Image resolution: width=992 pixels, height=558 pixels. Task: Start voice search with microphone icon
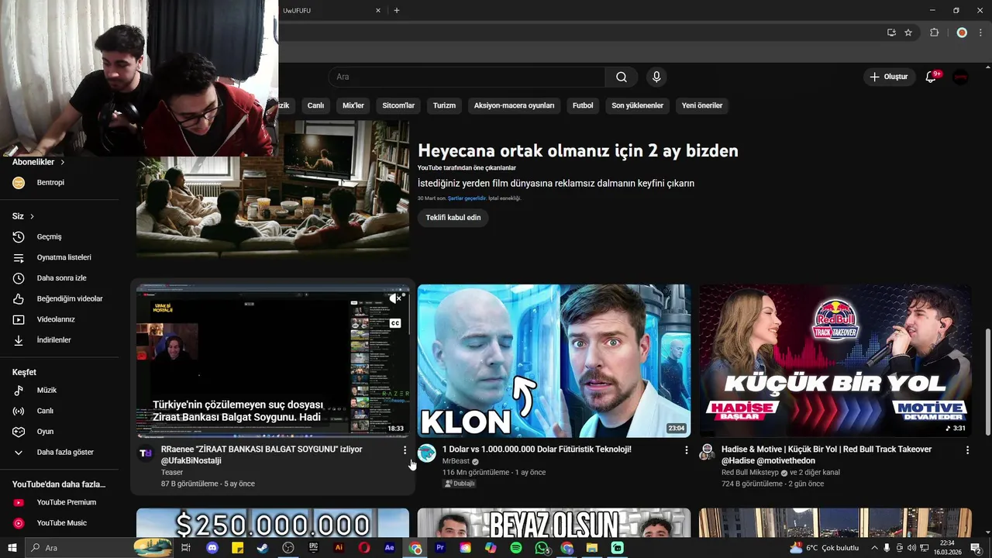point(656,77)
